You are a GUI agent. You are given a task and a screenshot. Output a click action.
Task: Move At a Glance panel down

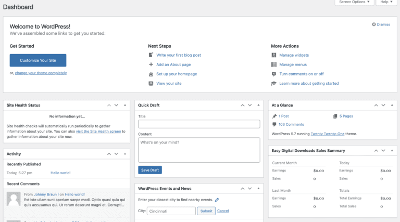383,105
